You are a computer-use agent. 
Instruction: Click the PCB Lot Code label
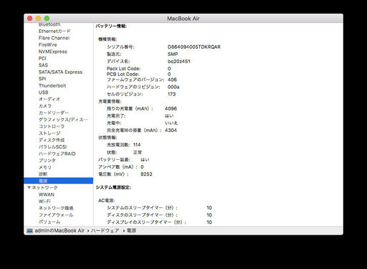coord(123,75)
